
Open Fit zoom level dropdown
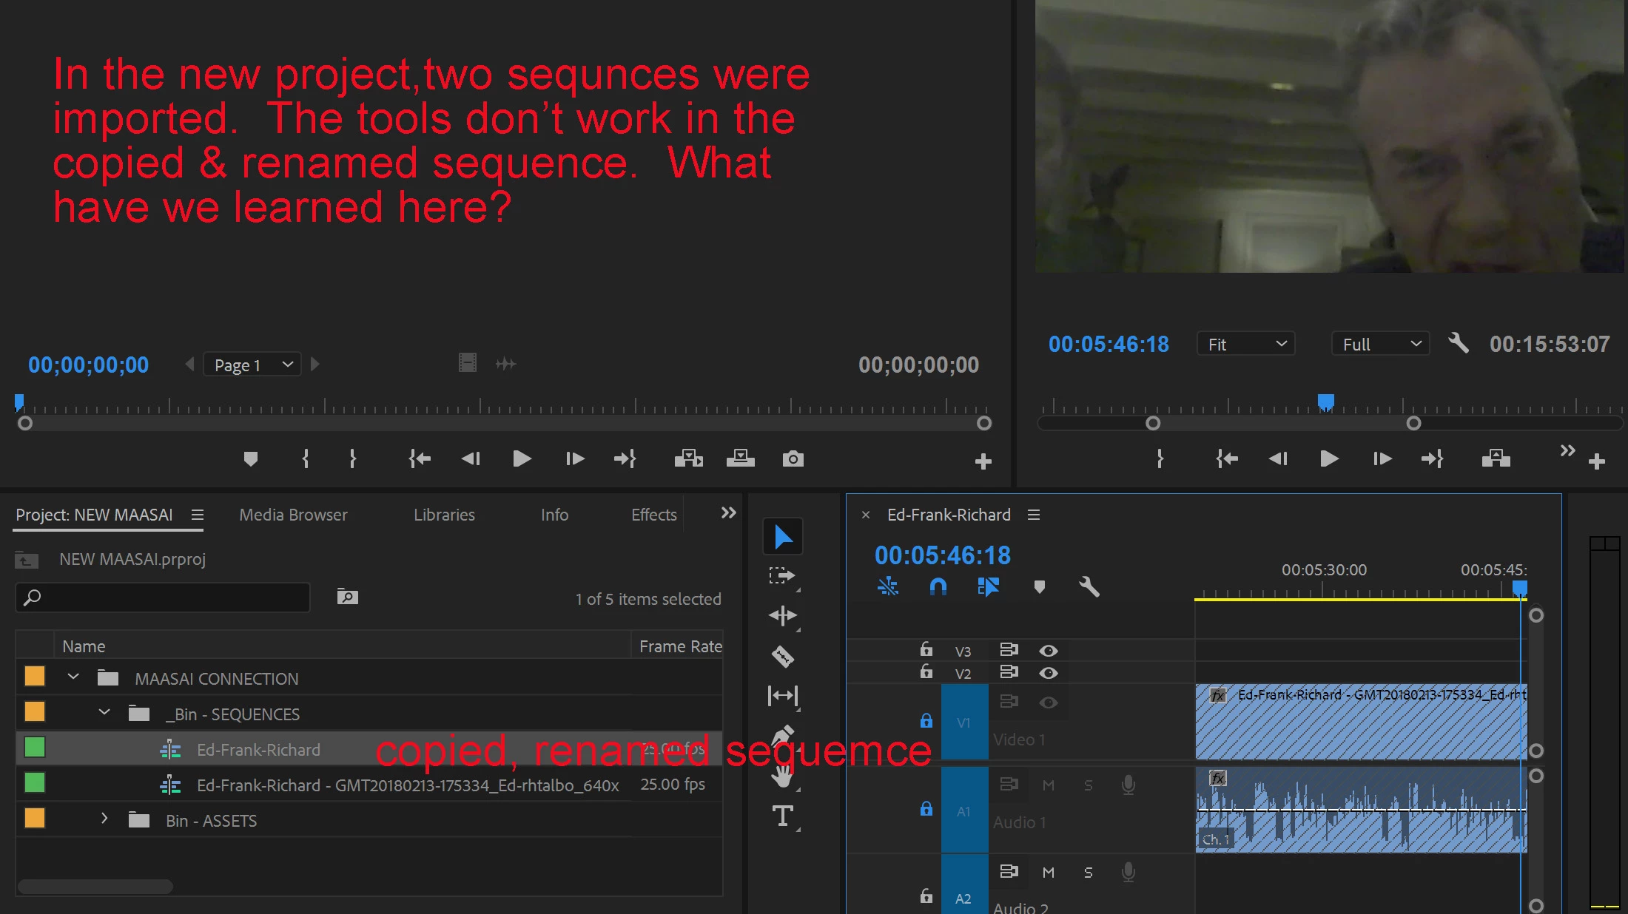(1246, 345)
